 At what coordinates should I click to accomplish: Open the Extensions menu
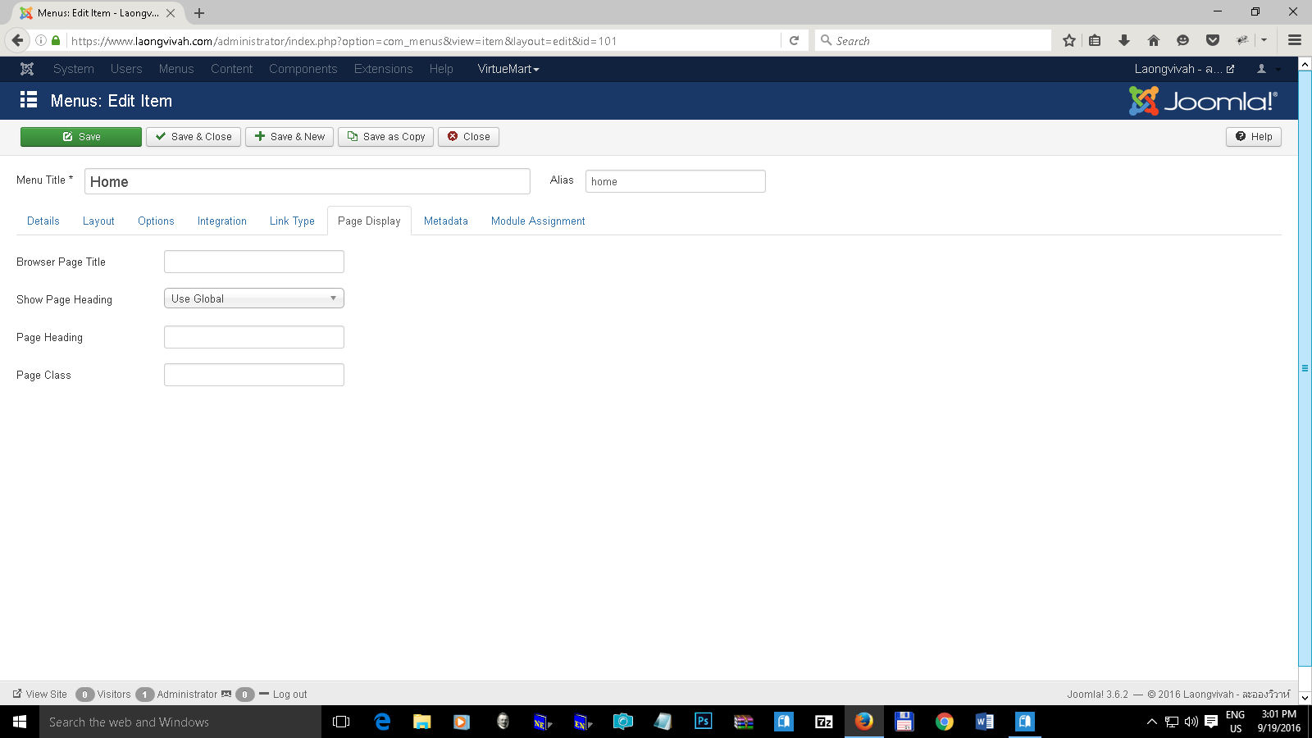click(x=384, y=69)
